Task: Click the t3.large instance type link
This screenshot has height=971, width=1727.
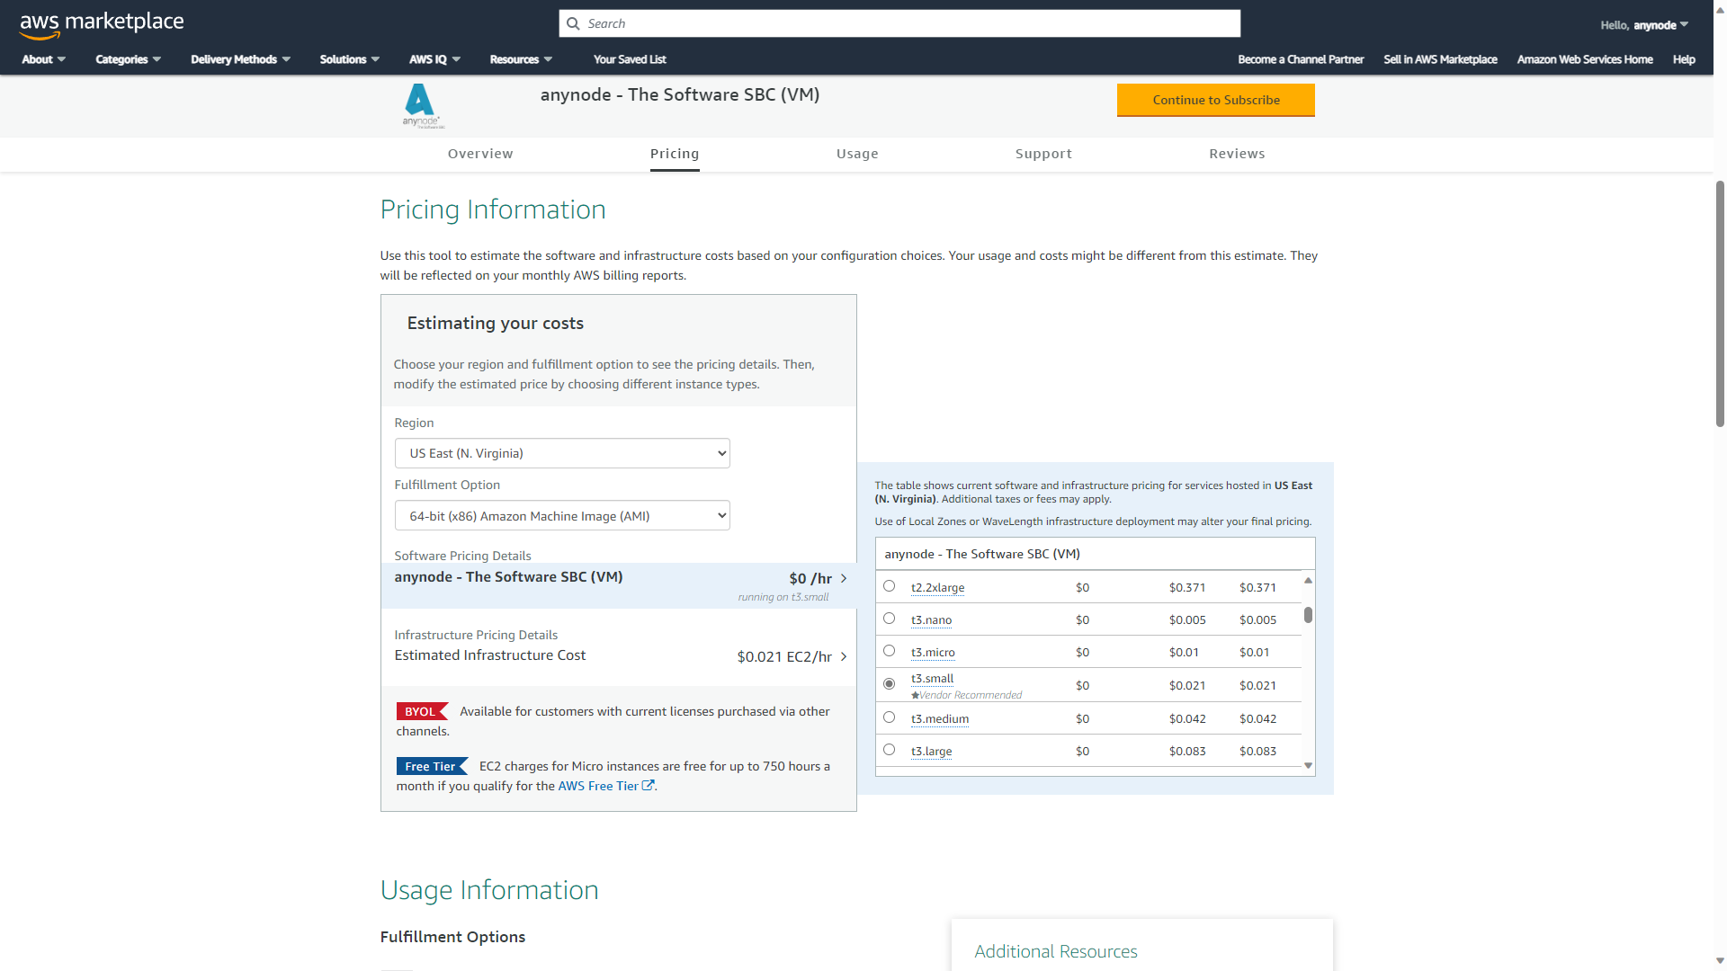Action: pos(931,751)
